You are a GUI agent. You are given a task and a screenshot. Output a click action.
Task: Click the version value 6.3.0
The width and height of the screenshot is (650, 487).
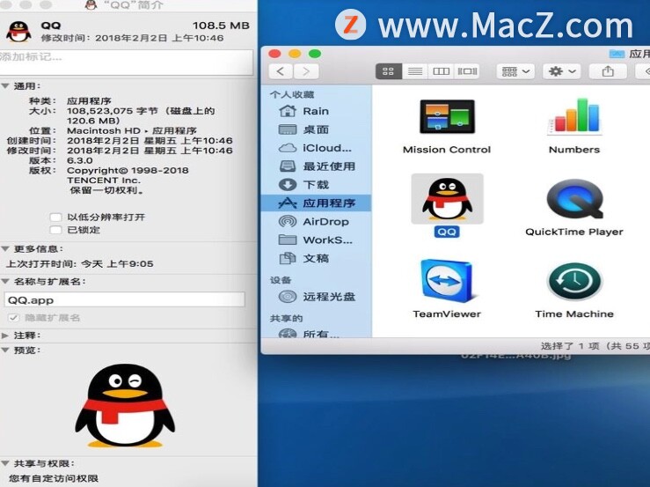79,160
